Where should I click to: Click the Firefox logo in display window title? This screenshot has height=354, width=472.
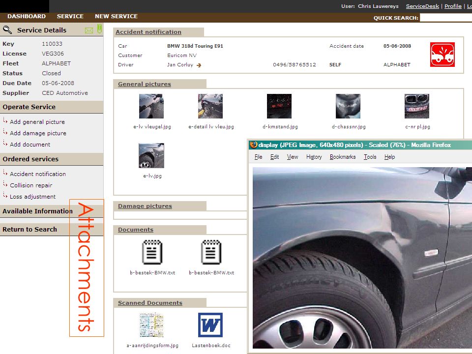coord(254,145)
